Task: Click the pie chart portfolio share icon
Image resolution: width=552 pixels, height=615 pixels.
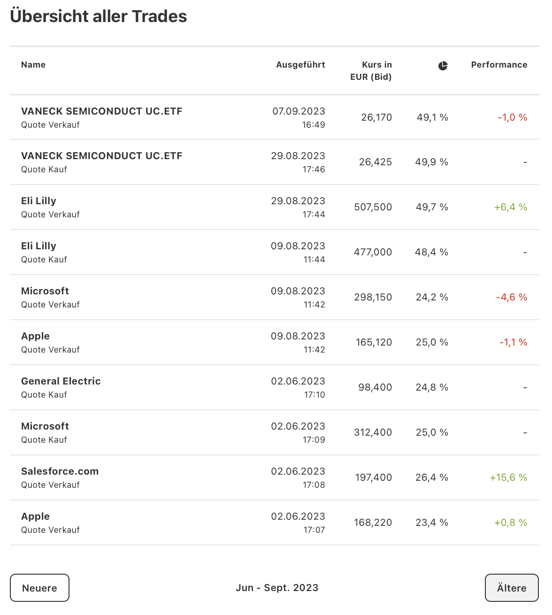Action: pos(443,66)
